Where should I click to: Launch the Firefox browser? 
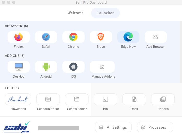19,37
